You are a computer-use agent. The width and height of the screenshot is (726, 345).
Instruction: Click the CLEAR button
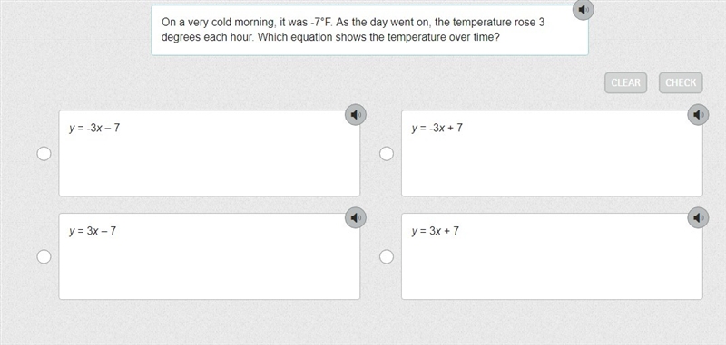click(625, 82)
